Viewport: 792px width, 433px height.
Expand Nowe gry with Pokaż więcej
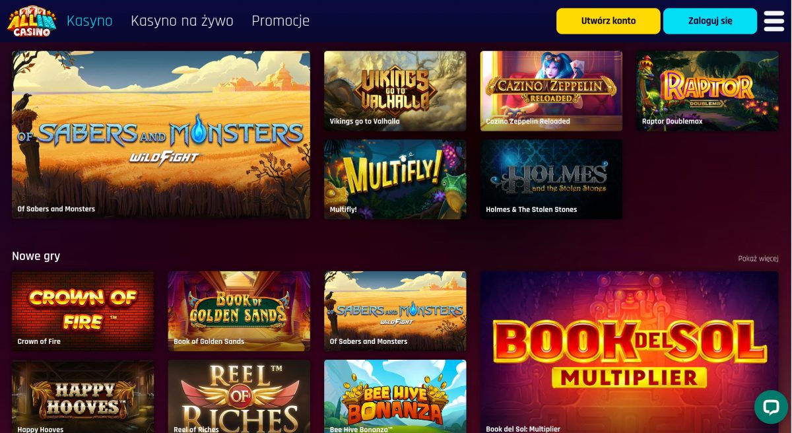(x=758, y=259)
